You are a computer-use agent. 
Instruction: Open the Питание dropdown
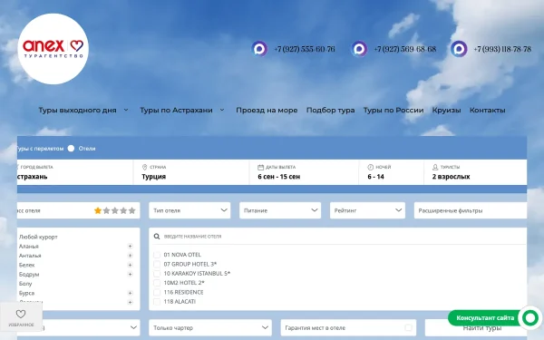pyautogui.click(x=280, y=210)
